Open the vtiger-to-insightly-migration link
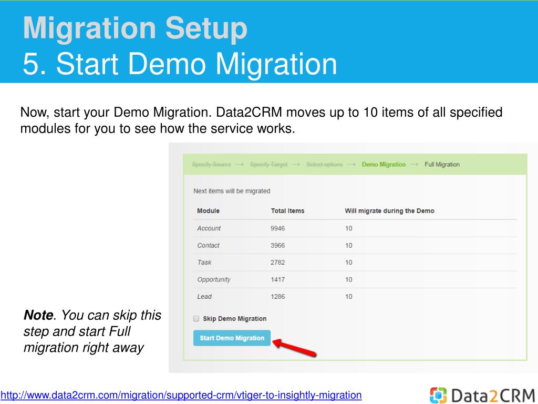This screenshot has width=538, height=404. click(x=181, y=395)
